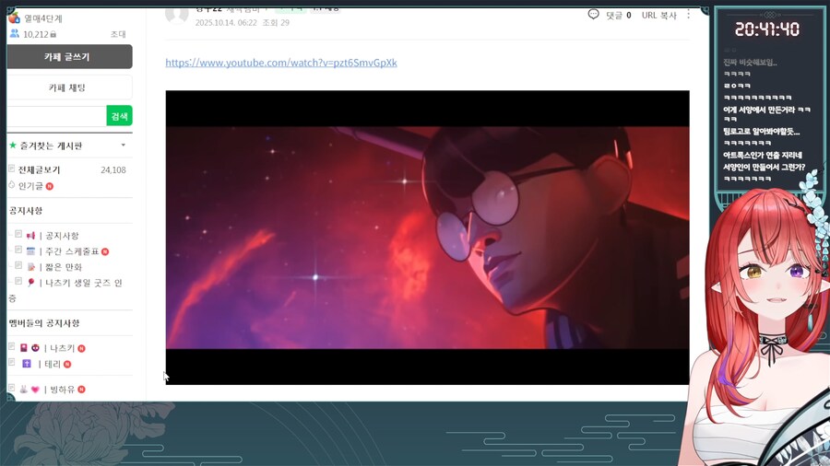Click the 전체글보기 board list icon
This screenshot has width=830, height=466.
[11, 169]
